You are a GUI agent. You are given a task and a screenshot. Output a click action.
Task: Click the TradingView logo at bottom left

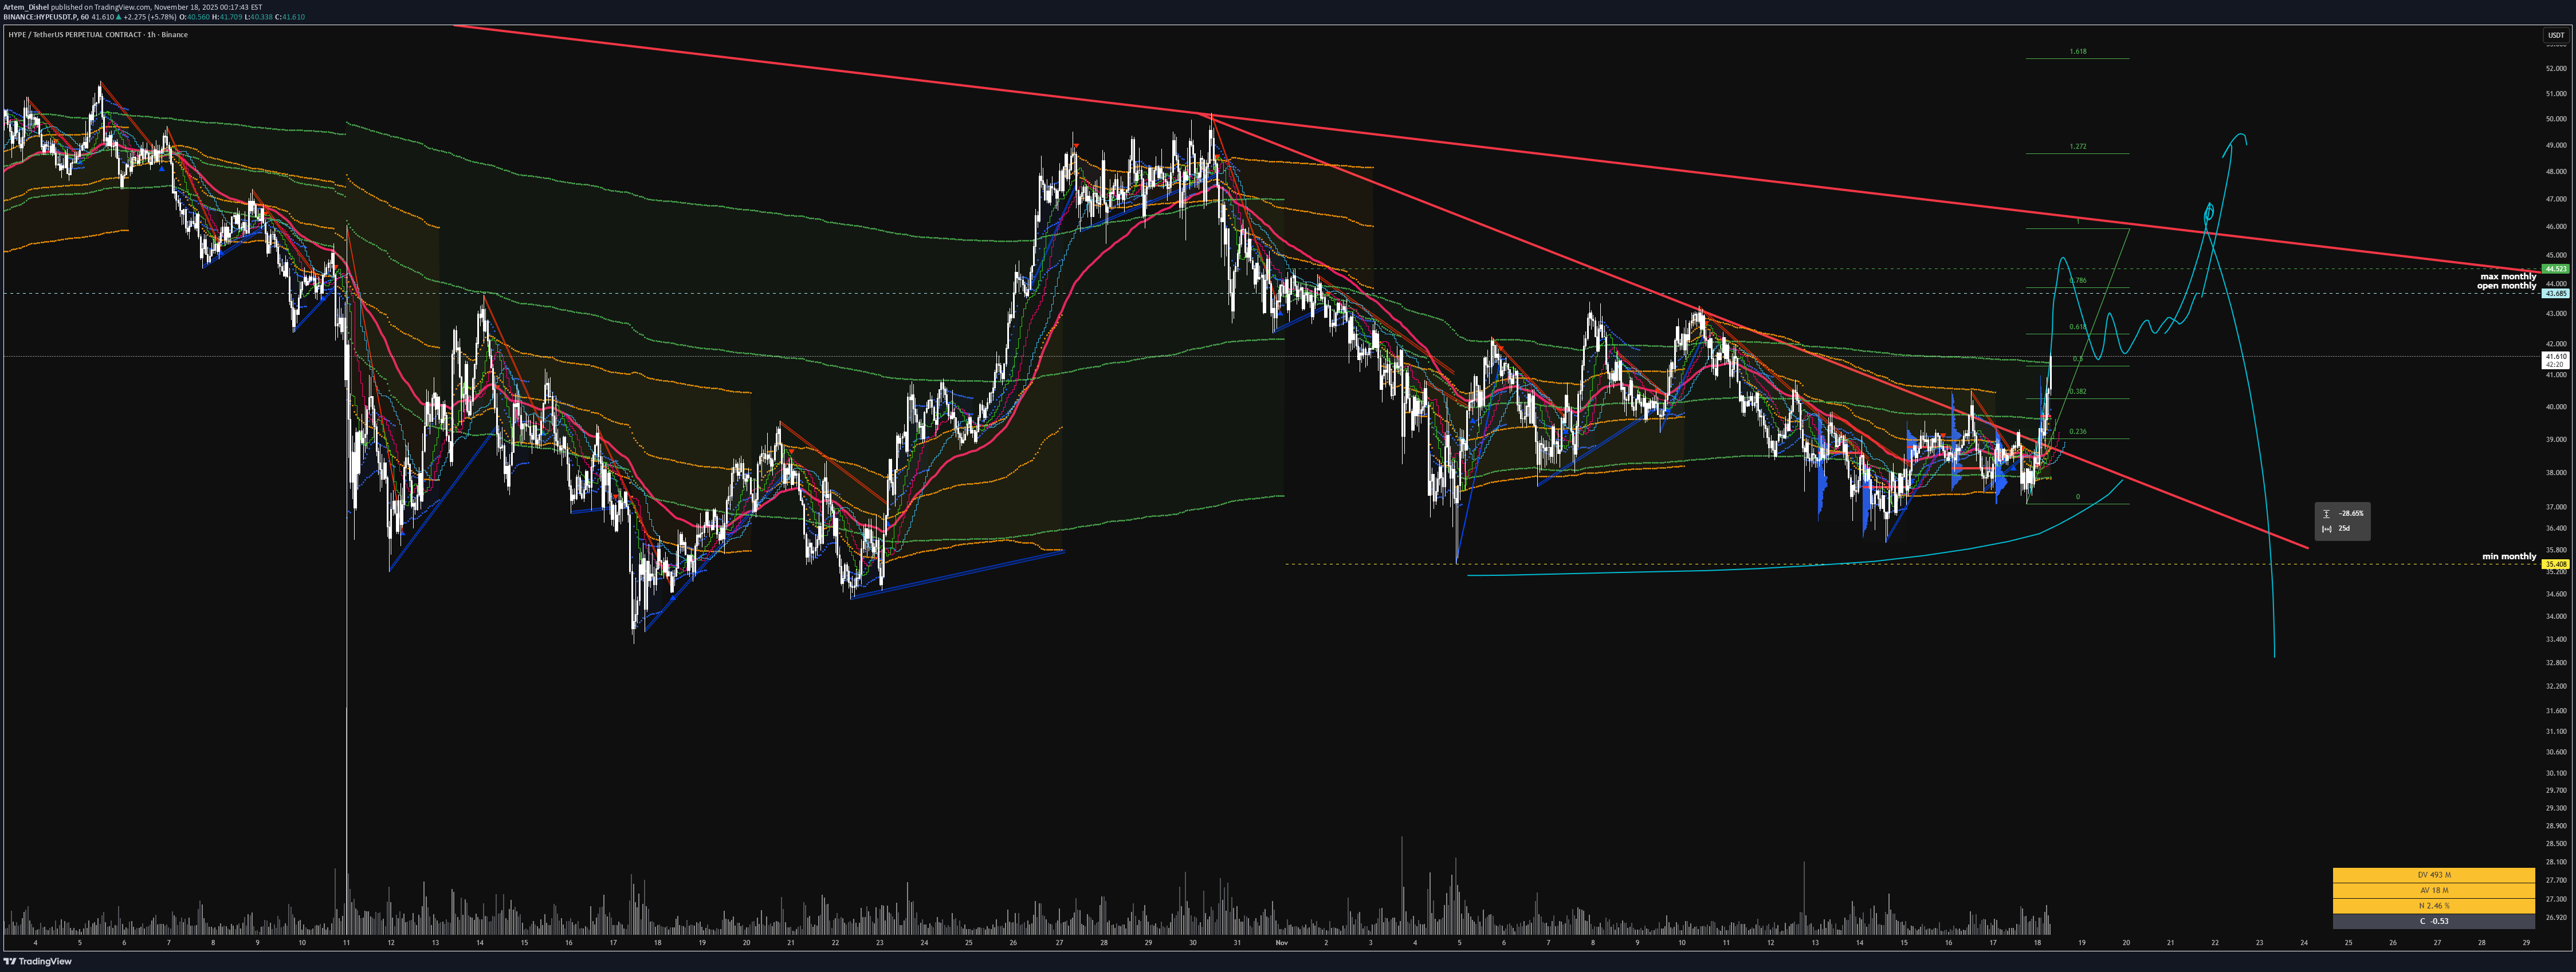point(38,962)
